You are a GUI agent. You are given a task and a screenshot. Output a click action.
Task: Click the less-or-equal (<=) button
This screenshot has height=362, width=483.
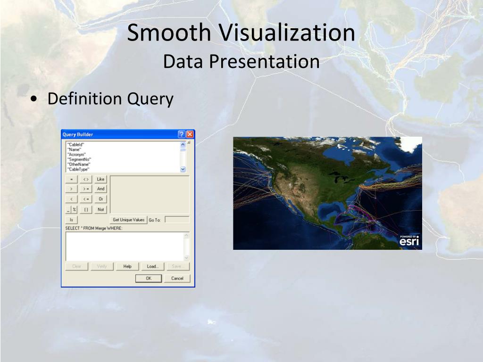(86, 199)
